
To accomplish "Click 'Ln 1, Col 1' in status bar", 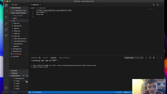I will click(x=119, y=92).
